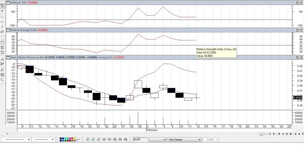Click the chart scrollbar left arrow
Image resolution: width=305 pixels, height=163 pixels.
click(7, 134)
